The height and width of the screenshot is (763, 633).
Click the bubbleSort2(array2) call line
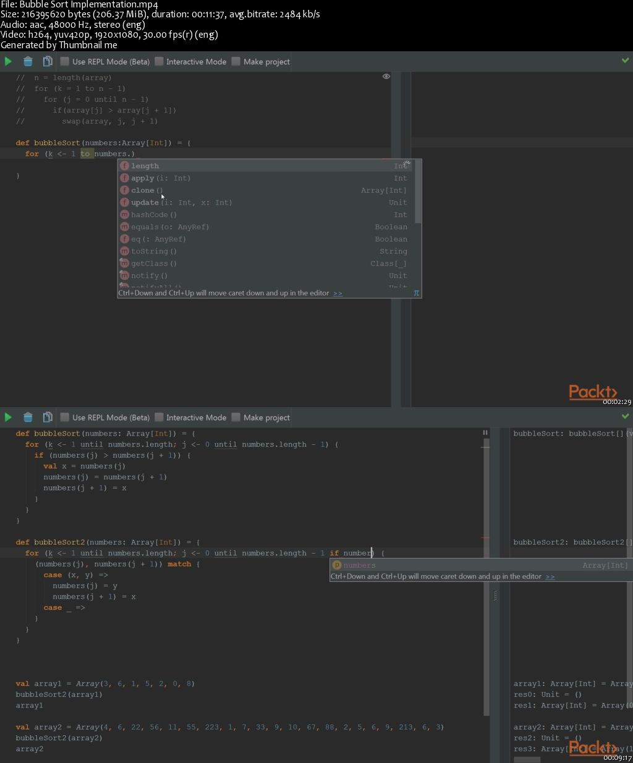[59, 738]
